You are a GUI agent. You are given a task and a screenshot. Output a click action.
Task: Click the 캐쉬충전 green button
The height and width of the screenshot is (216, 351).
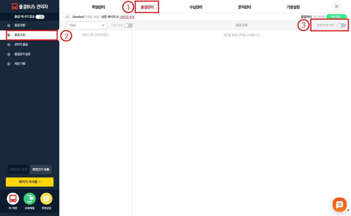(x=336, y=17)
